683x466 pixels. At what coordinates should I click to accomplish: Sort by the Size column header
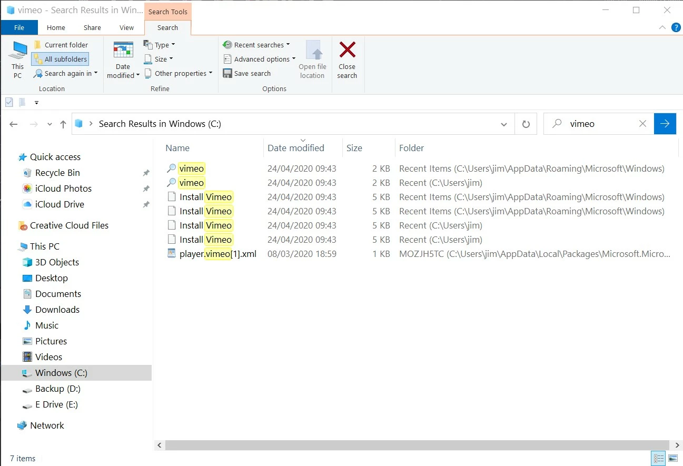[354, 148]
